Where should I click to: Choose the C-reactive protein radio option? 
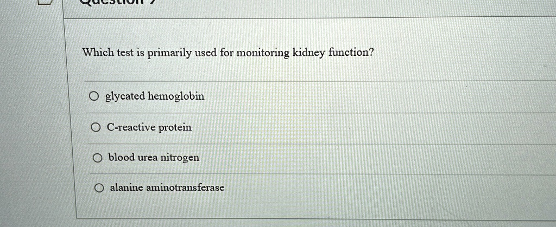coord(96,127)
